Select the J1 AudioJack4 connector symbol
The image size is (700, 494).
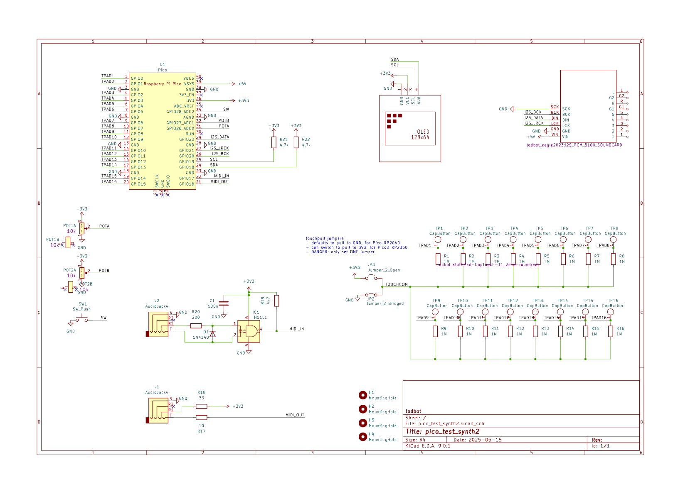(158, 411)
